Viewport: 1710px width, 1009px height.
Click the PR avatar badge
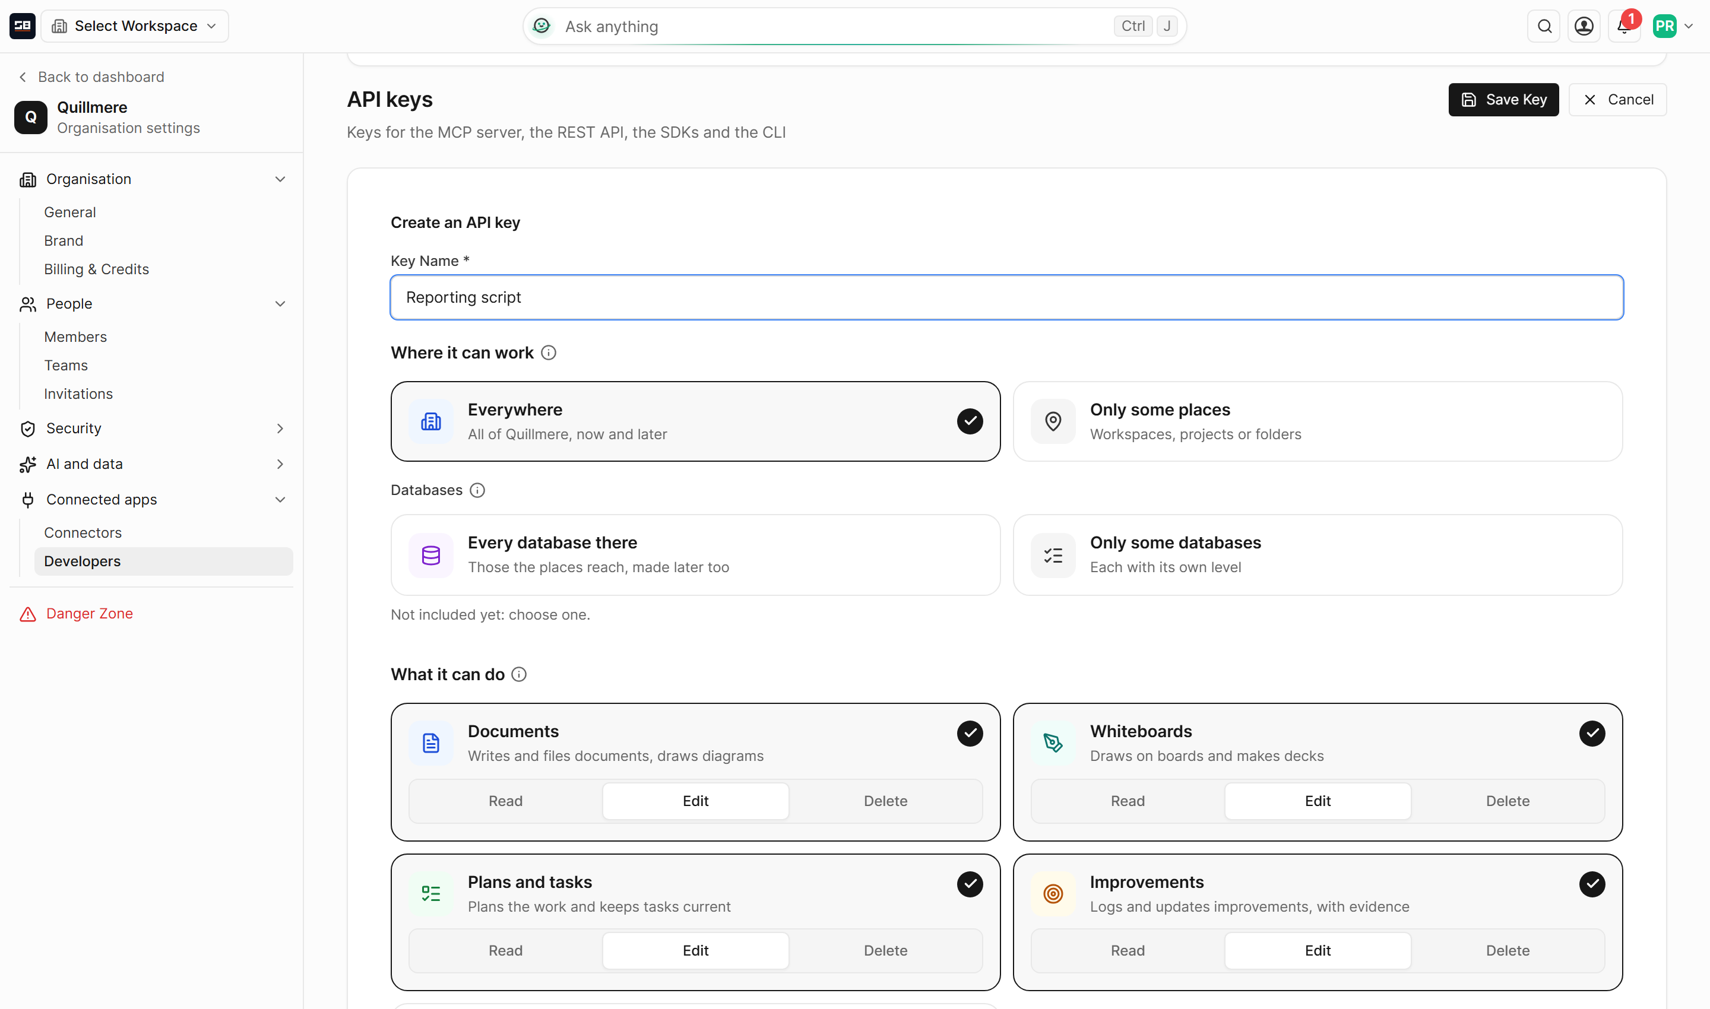click(1664, 26)
